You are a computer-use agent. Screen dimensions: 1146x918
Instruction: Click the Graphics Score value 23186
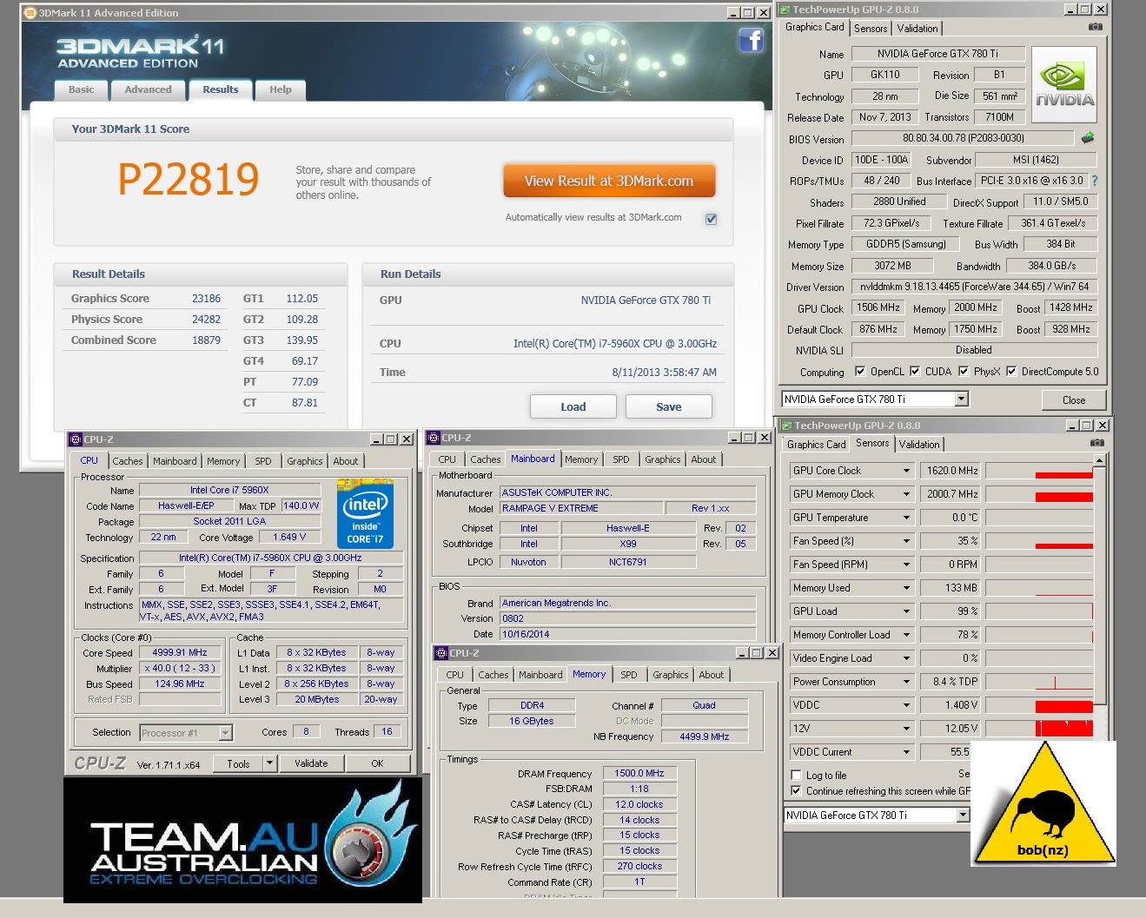(206, 299)
